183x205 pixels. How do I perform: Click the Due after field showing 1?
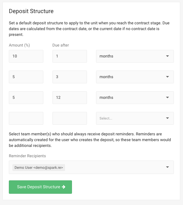coord(70,56)
